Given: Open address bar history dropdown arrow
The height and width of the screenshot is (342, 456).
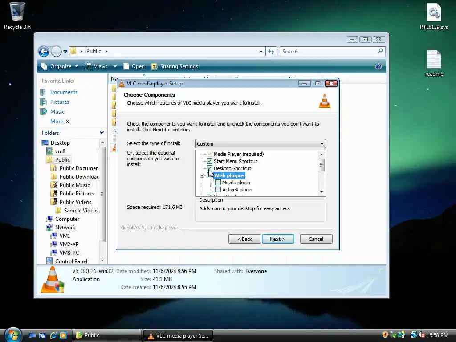Looking at the screenshot, I should pyautogui.click(x=261, y=52).
